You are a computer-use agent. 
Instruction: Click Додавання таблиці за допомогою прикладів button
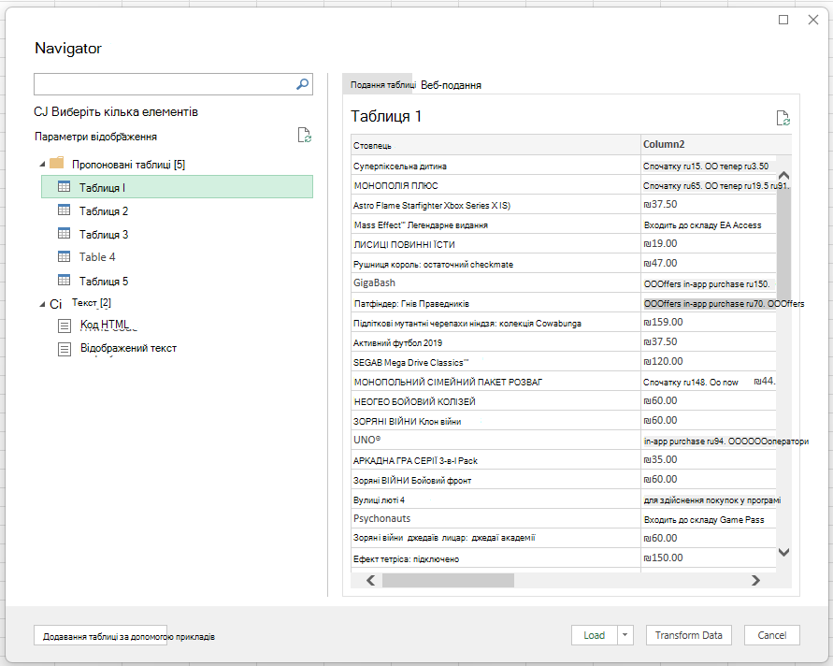click(100, 636)
